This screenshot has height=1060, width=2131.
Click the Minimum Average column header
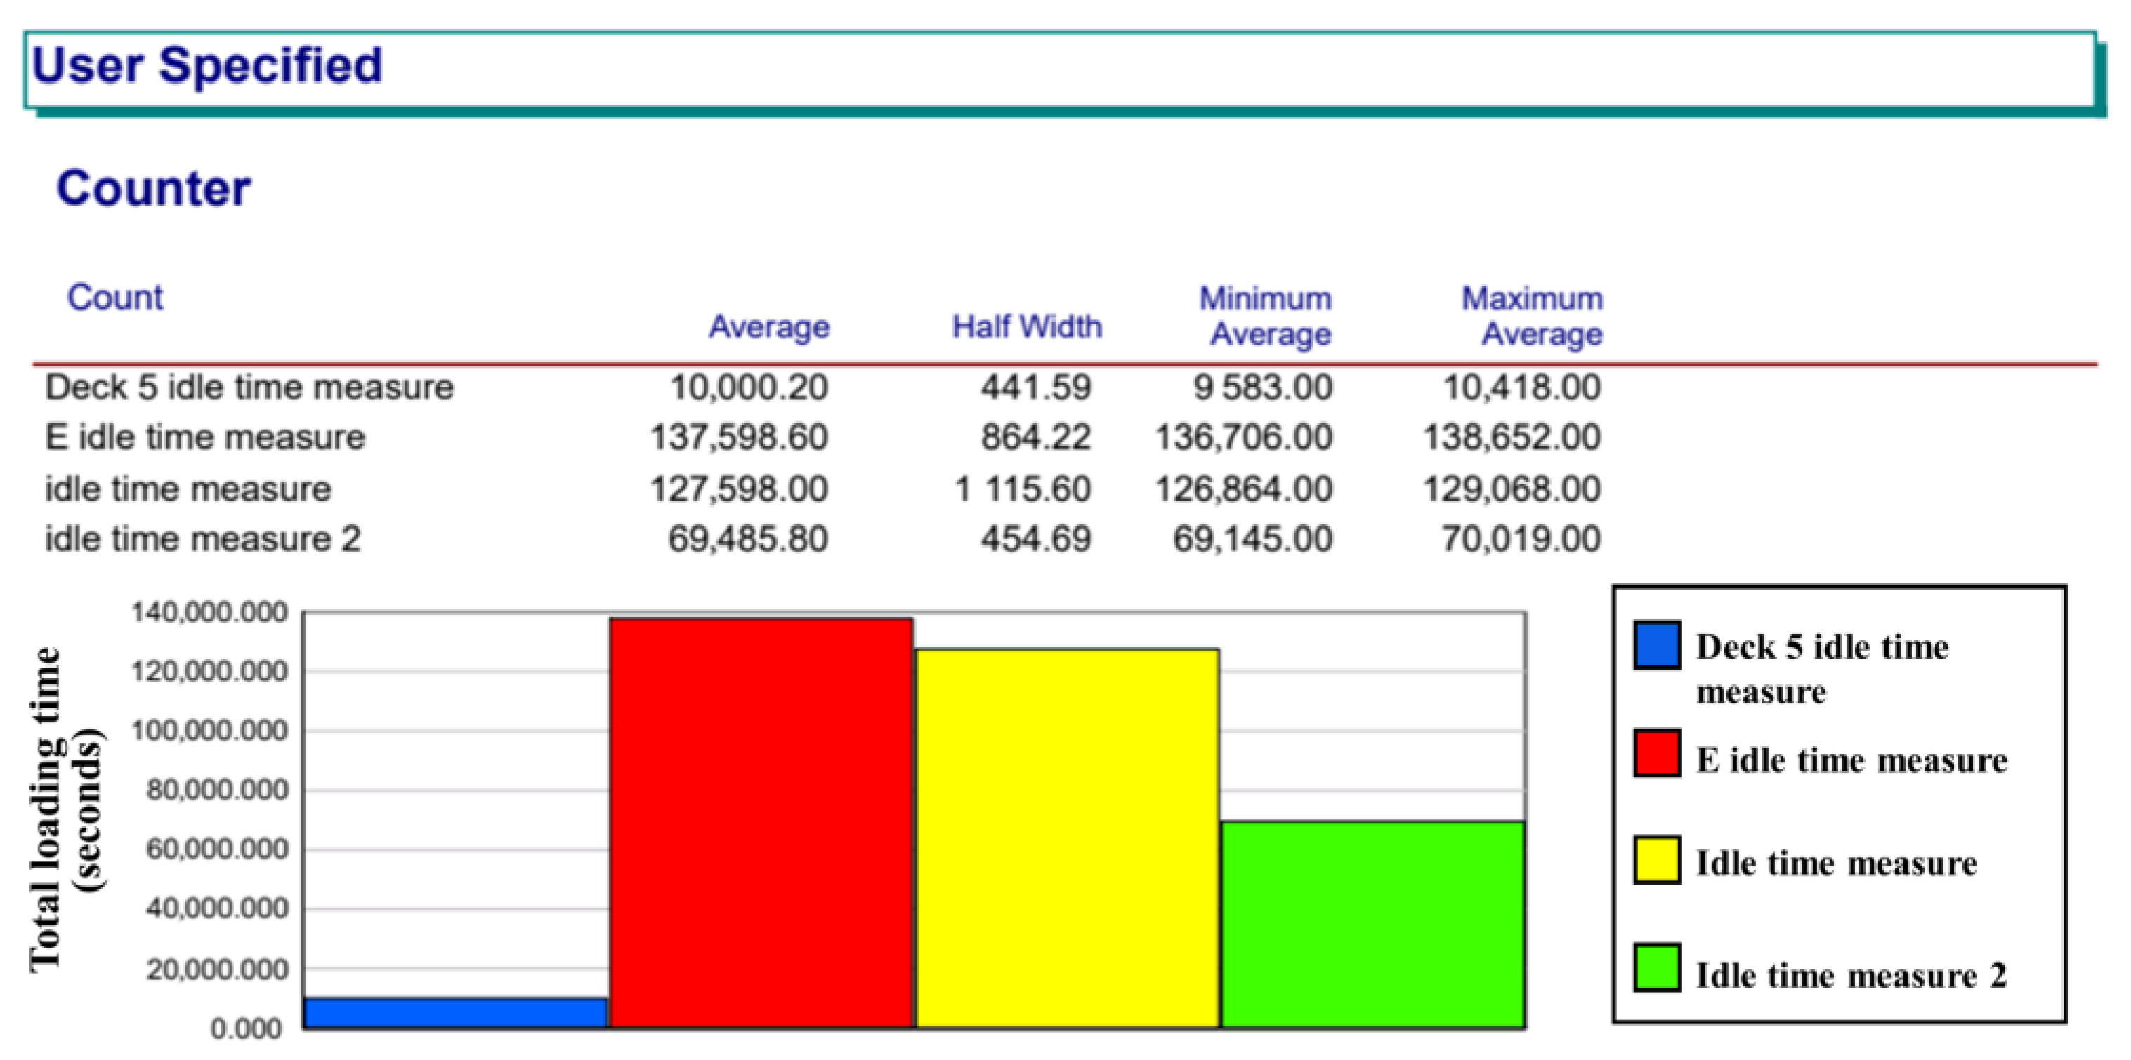pos(1266,316)
